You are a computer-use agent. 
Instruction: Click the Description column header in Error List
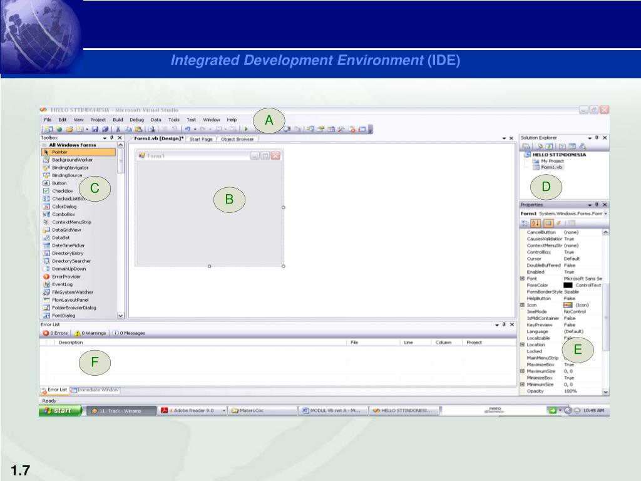(200, 343)
